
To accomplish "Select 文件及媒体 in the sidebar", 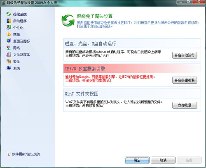I will (x=21, y=55).
